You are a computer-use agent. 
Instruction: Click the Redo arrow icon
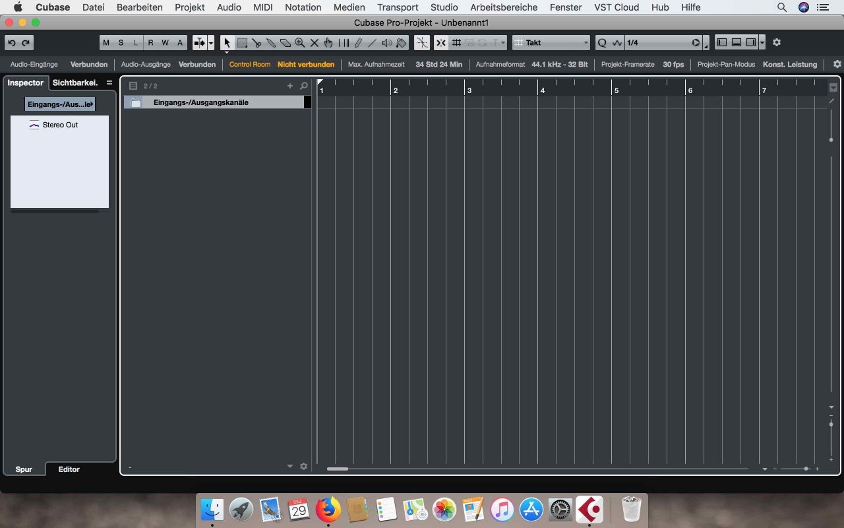[26, 43]
